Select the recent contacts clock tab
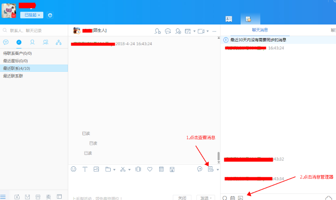The image size is (336, 200). (19, 42)
